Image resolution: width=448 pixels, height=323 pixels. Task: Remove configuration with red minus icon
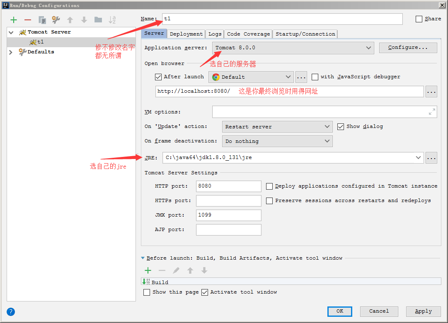(28, 20)
